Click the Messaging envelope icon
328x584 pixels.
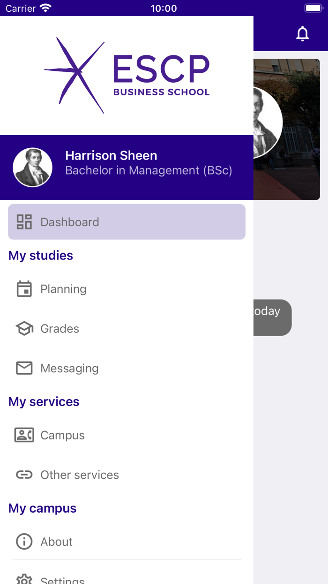point(24,368)
